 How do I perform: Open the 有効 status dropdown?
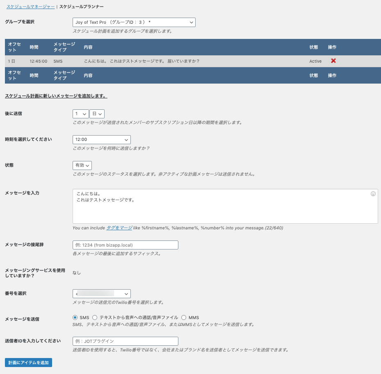pyautogui.click(x=82, y=165)
